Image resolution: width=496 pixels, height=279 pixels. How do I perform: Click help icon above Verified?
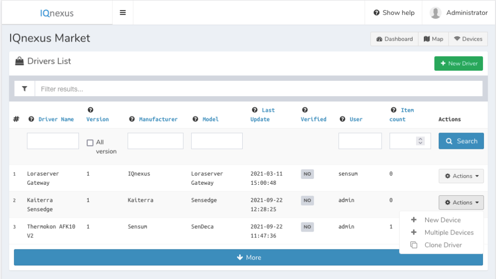tap(305, 110)
